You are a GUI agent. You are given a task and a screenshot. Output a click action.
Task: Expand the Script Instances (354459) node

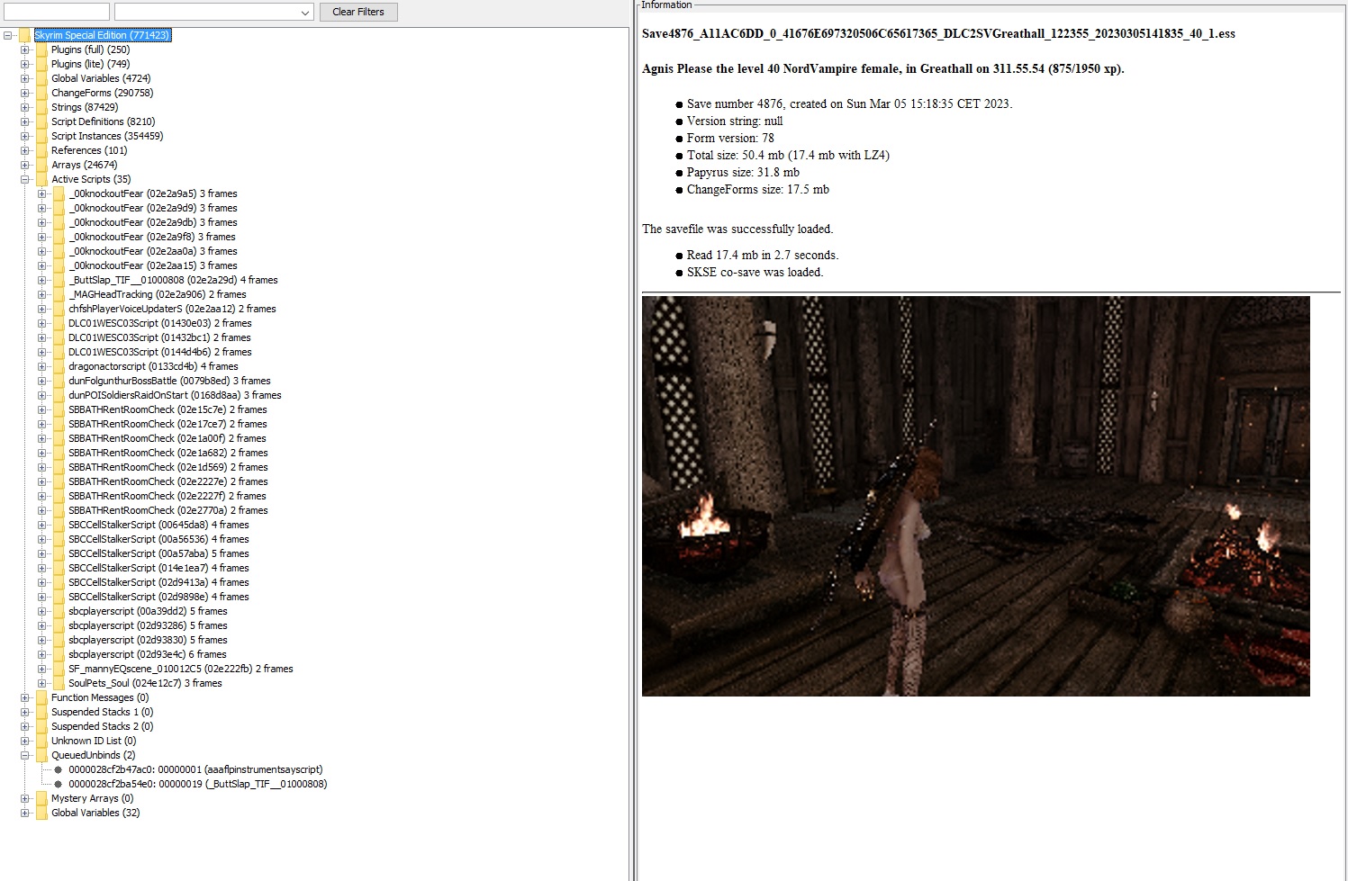click(x=25, y=136)
